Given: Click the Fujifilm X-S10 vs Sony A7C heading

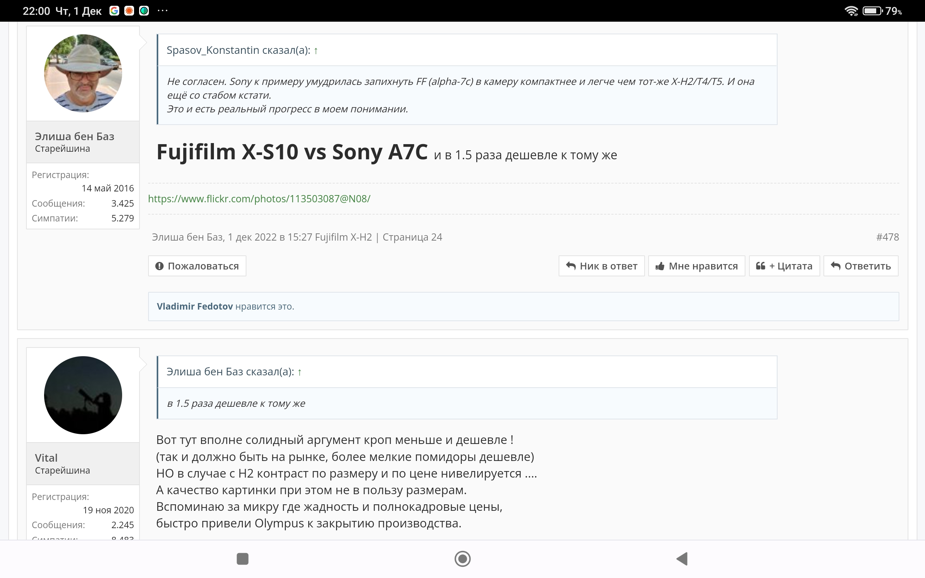Looking at the screenshot, I should pyautogui.click(x=292, y=152).
